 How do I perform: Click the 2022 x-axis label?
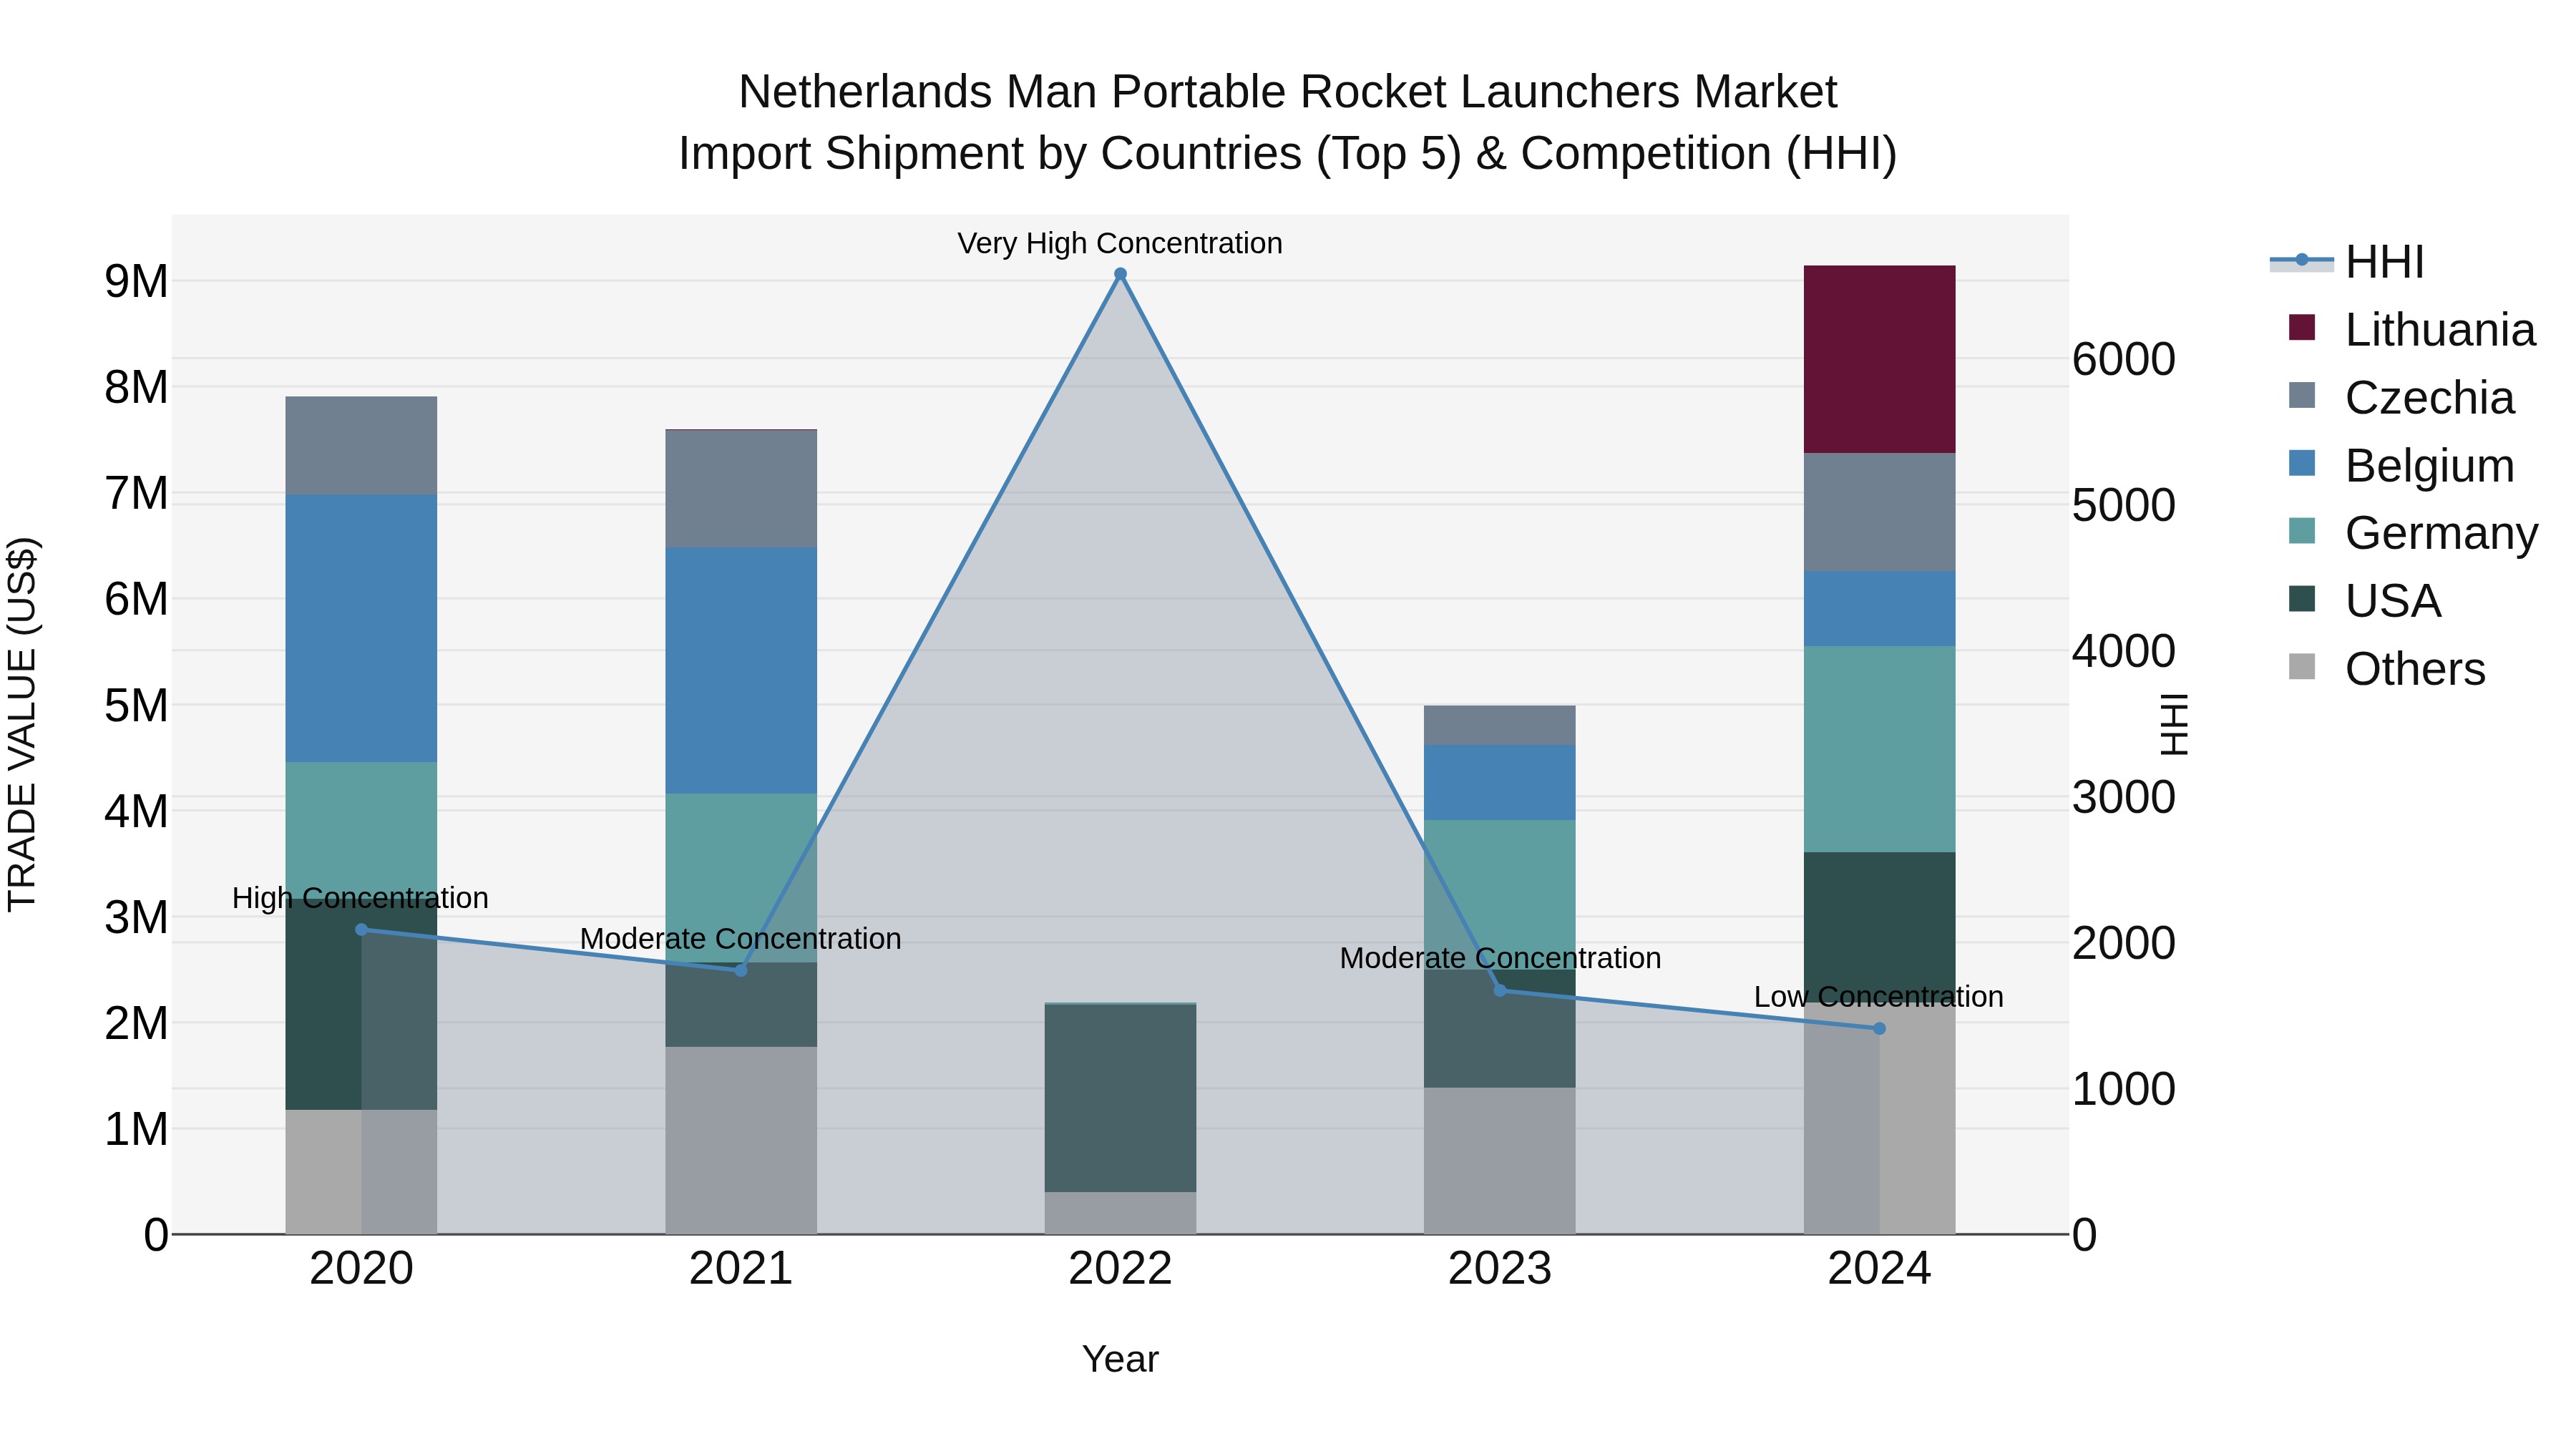[1120, 1269]
